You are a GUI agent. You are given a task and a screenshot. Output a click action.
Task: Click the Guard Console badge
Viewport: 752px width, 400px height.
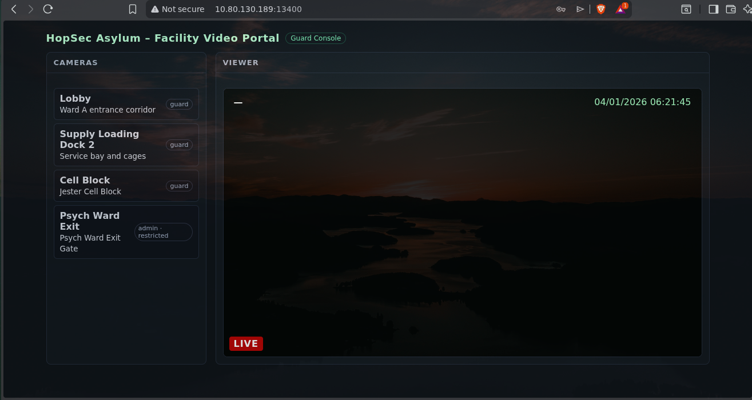click(x=316, y=38)
